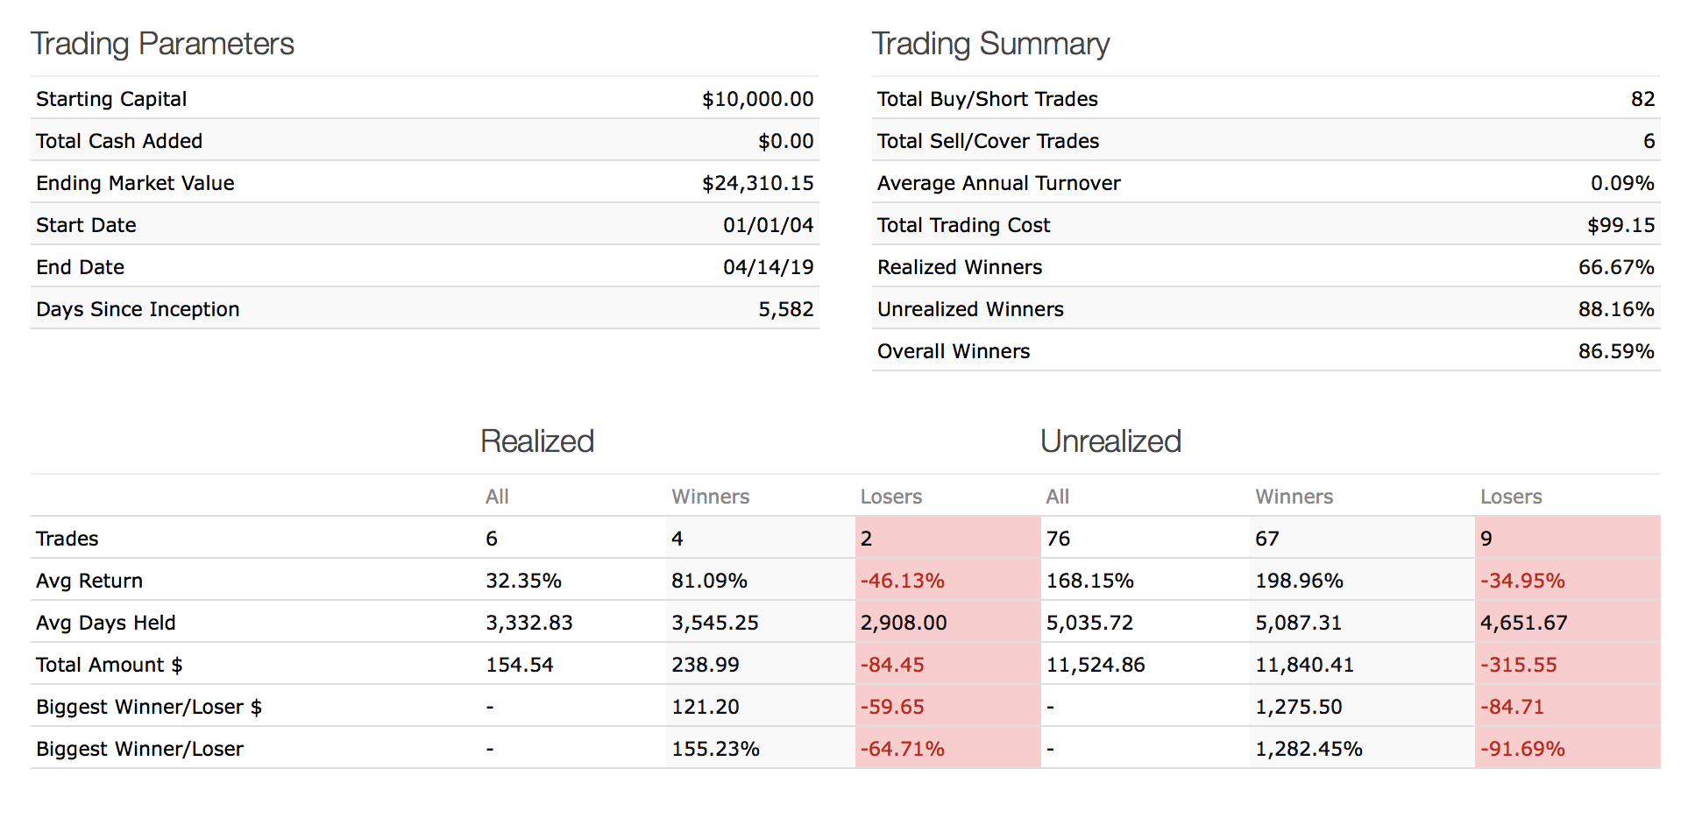Select the Starting Capital value $10,000.00
Screen dimensions: 1695x825
[x=757, y=99]
